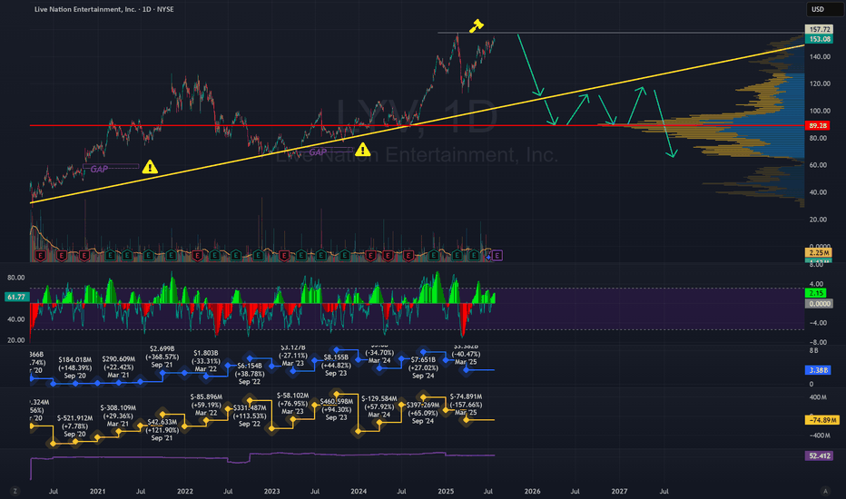Click the 8 B revenue scale value
Viewport: 846px width, 499px height.
coord(813,350)
